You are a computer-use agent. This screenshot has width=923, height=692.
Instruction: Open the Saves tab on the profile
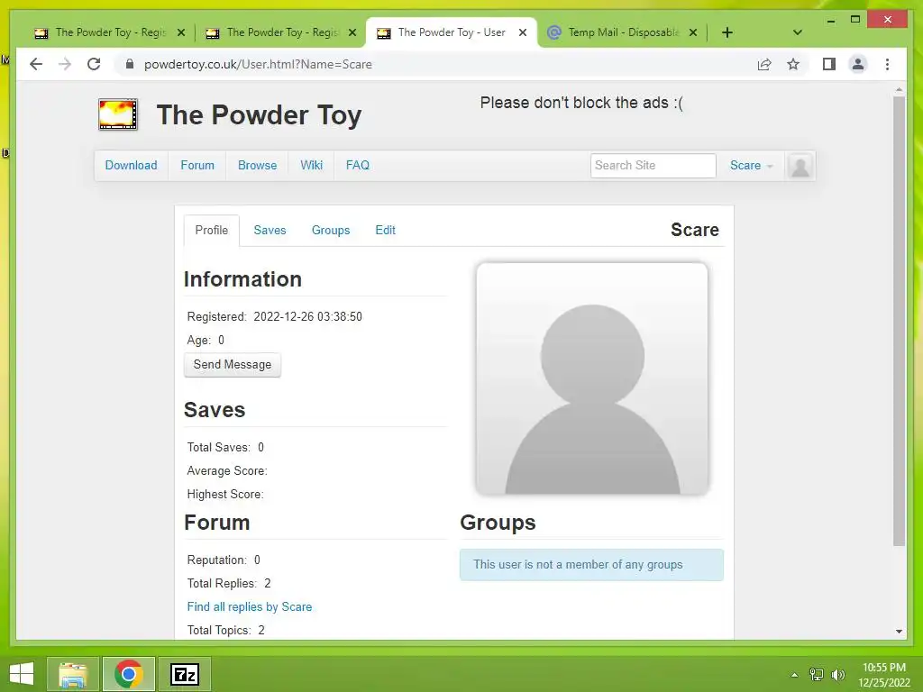point(270,230)
